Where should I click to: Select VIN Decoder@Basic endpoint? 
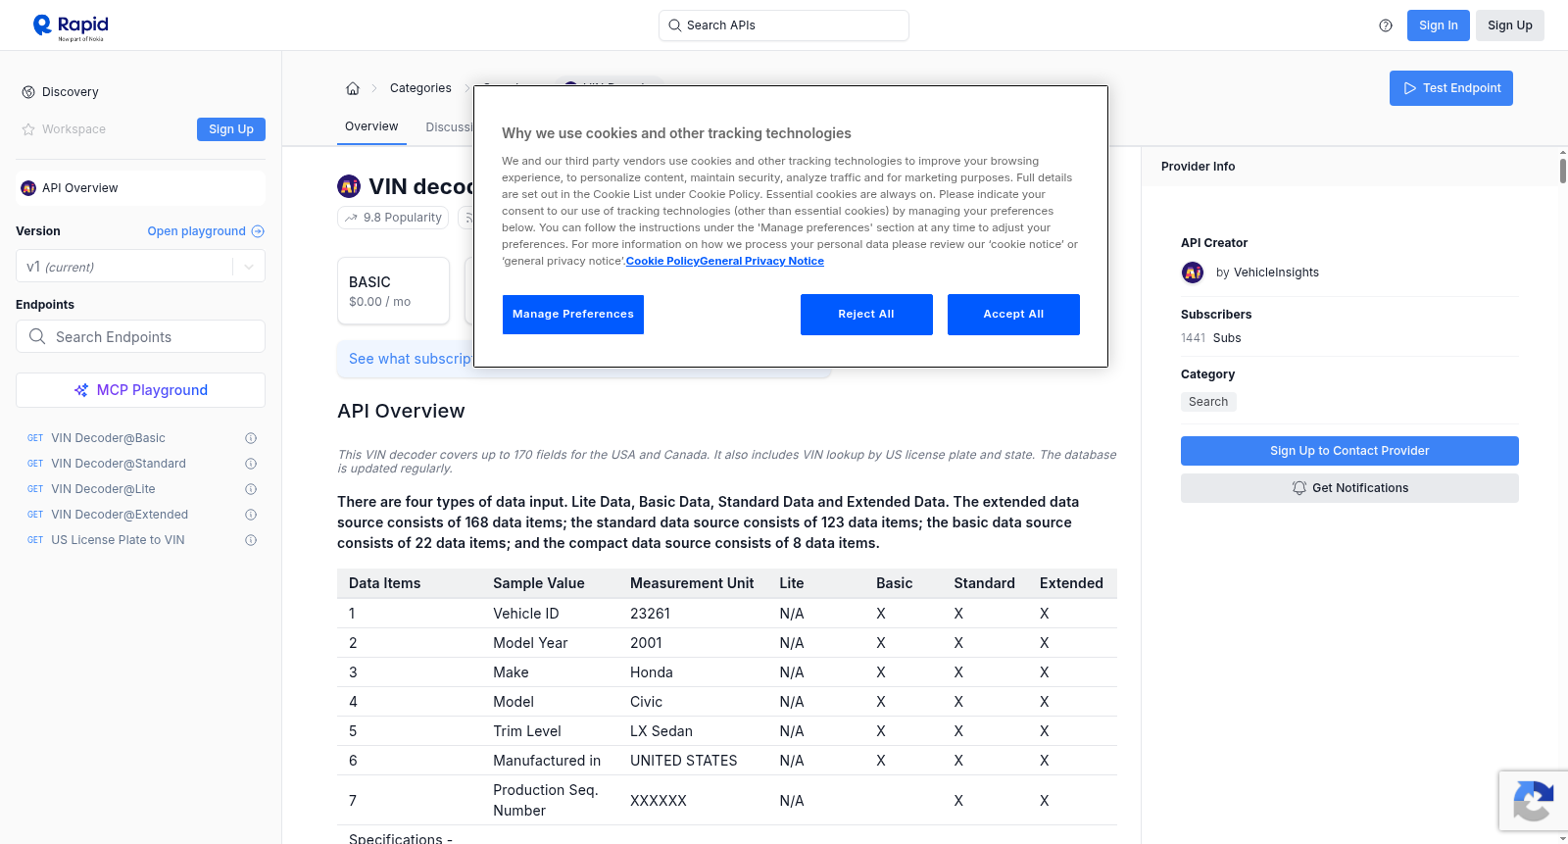(x=108, y=438)
